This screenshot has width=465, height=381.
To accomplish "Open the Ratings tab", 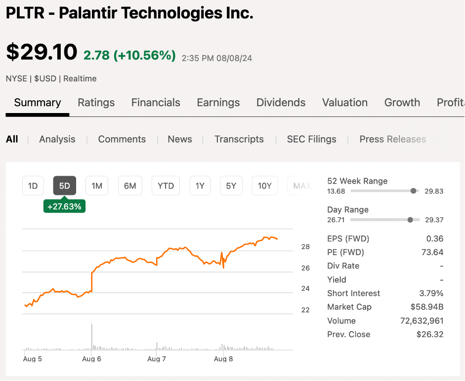I will (x=96, y=103).
